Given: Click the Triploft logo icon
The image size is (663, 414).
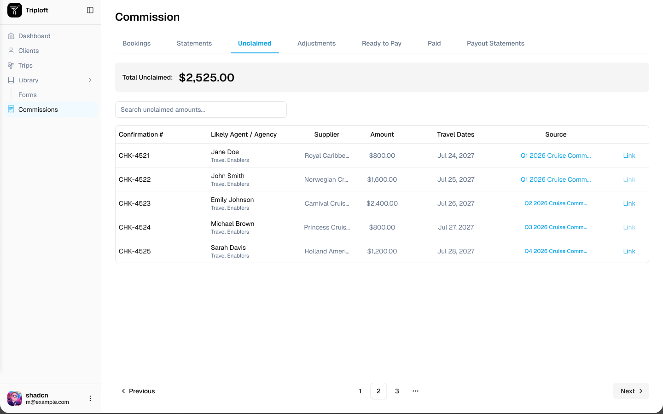Looking at the screenshot, I should click(x=15, y=10).
